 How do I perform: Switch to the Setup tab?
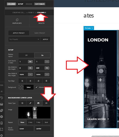tap(20, 4)
